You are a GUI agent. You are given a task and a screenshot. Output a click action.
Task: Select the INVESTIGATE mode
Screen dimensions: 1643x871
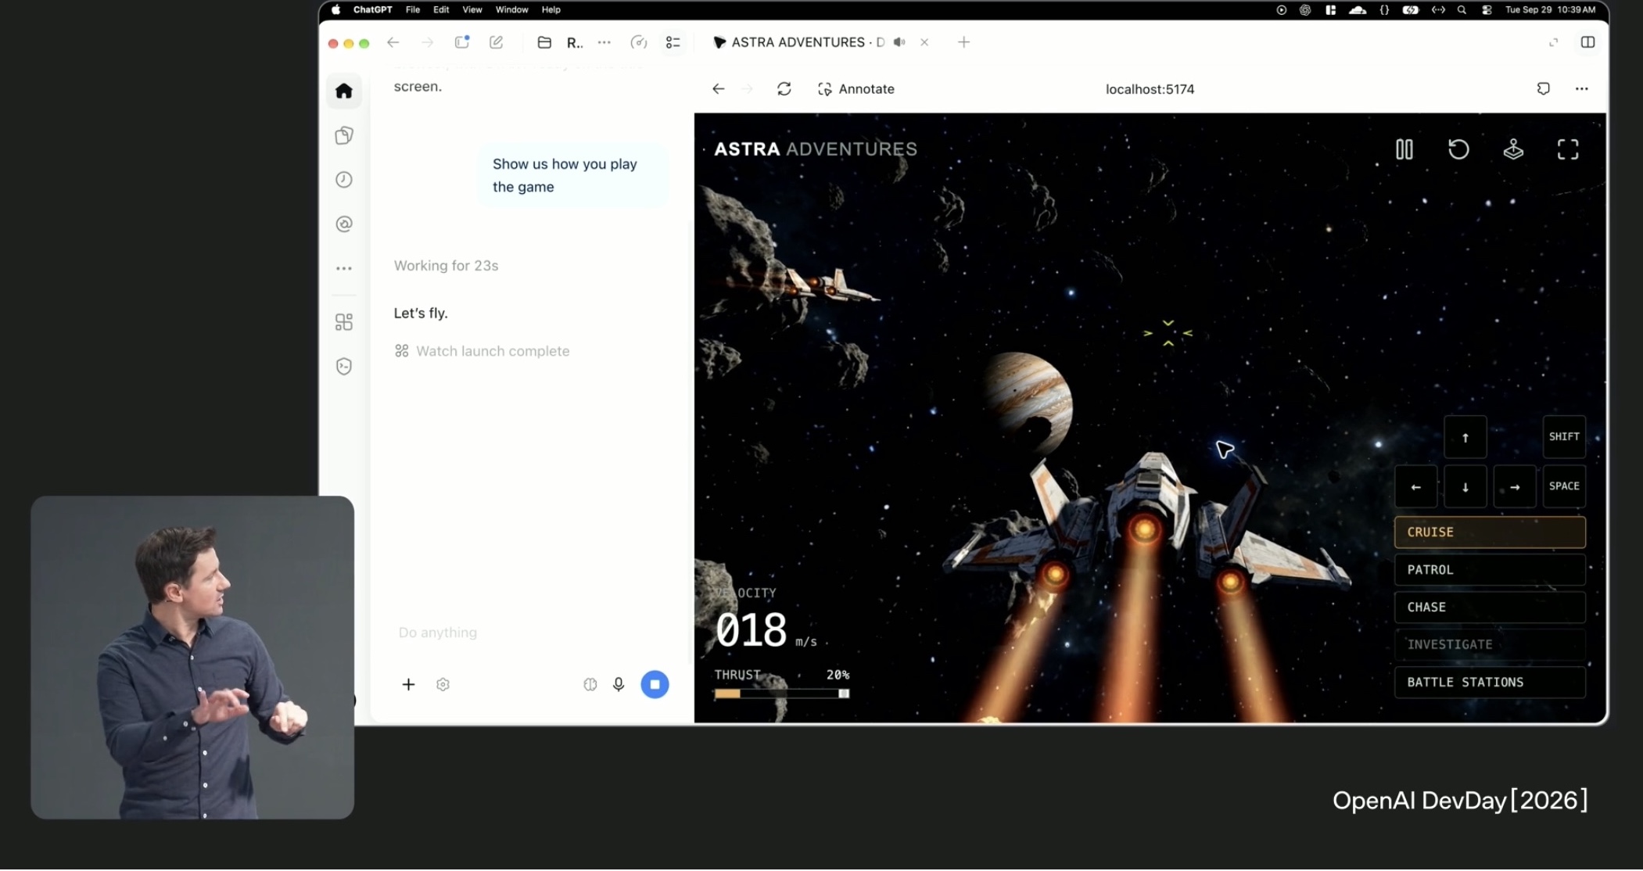coord(1490,645)
